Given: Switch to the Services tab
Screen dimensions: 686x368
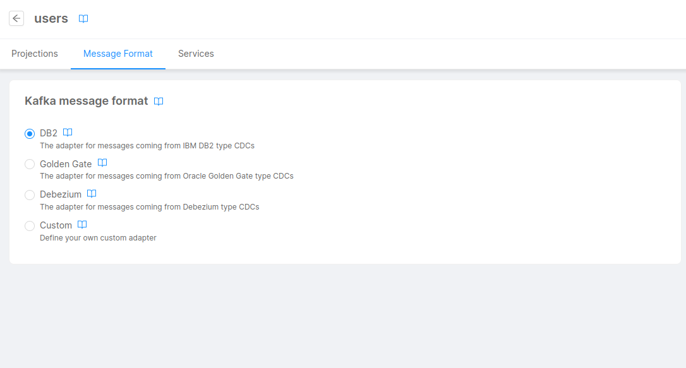Looking at the screenshot, I should [196, 54].
